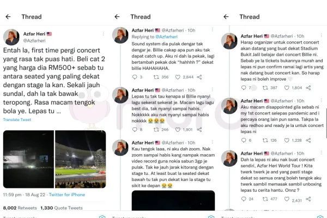Click the back arrow in the middle Thread header
This screenshot has height=218, width=327.
(x=117, y=17)
